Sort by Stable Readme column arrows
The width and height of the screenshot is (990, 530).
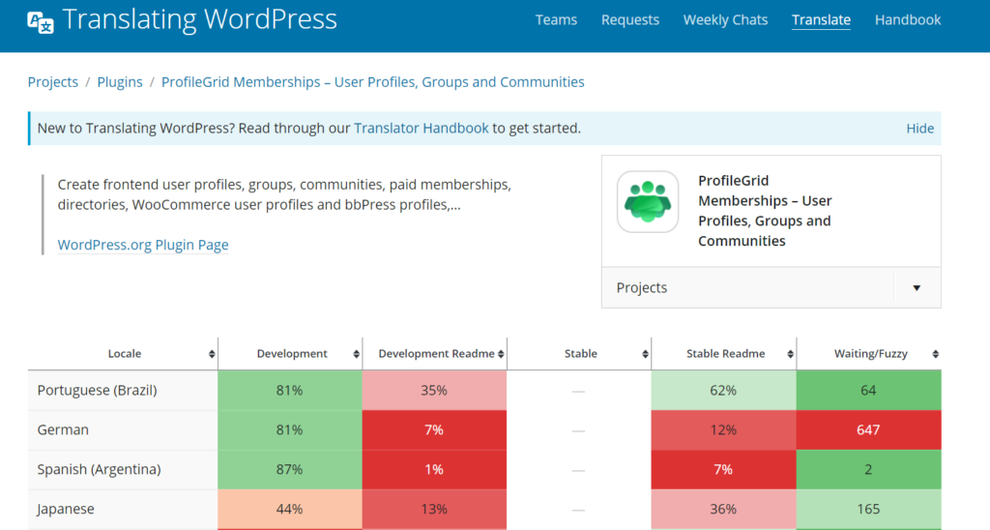[790, 355]
